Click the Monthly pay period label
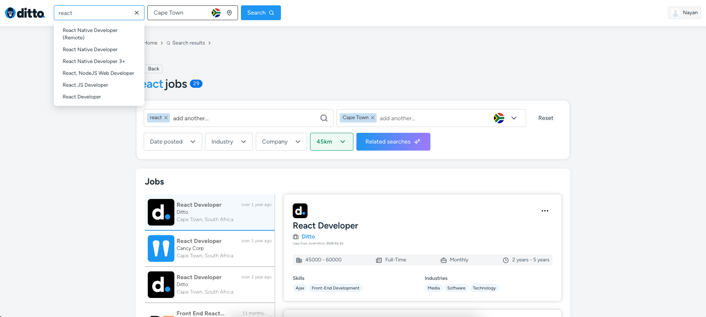The width and height of the screenshot is (706, 317). coord(459,260)
